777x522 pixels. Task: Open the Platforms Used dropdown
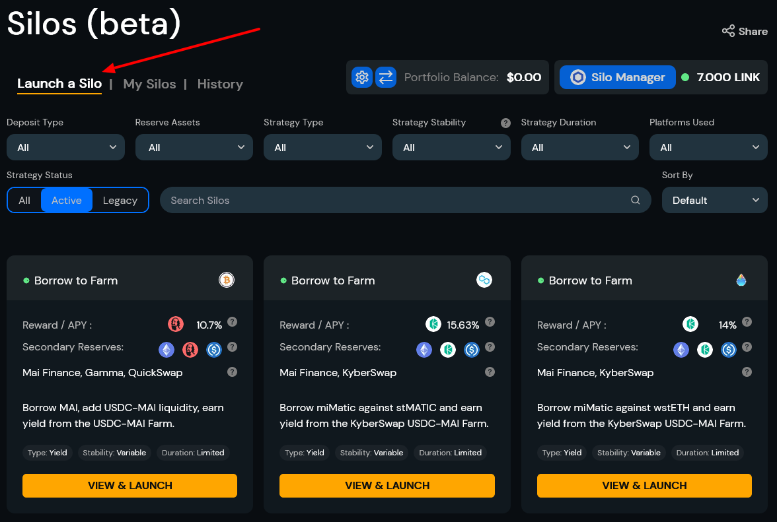(x=708, y=147)
